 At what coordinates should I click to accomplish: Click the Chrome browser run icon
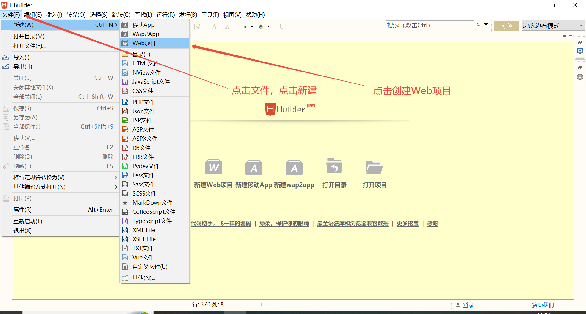(261, 26)
